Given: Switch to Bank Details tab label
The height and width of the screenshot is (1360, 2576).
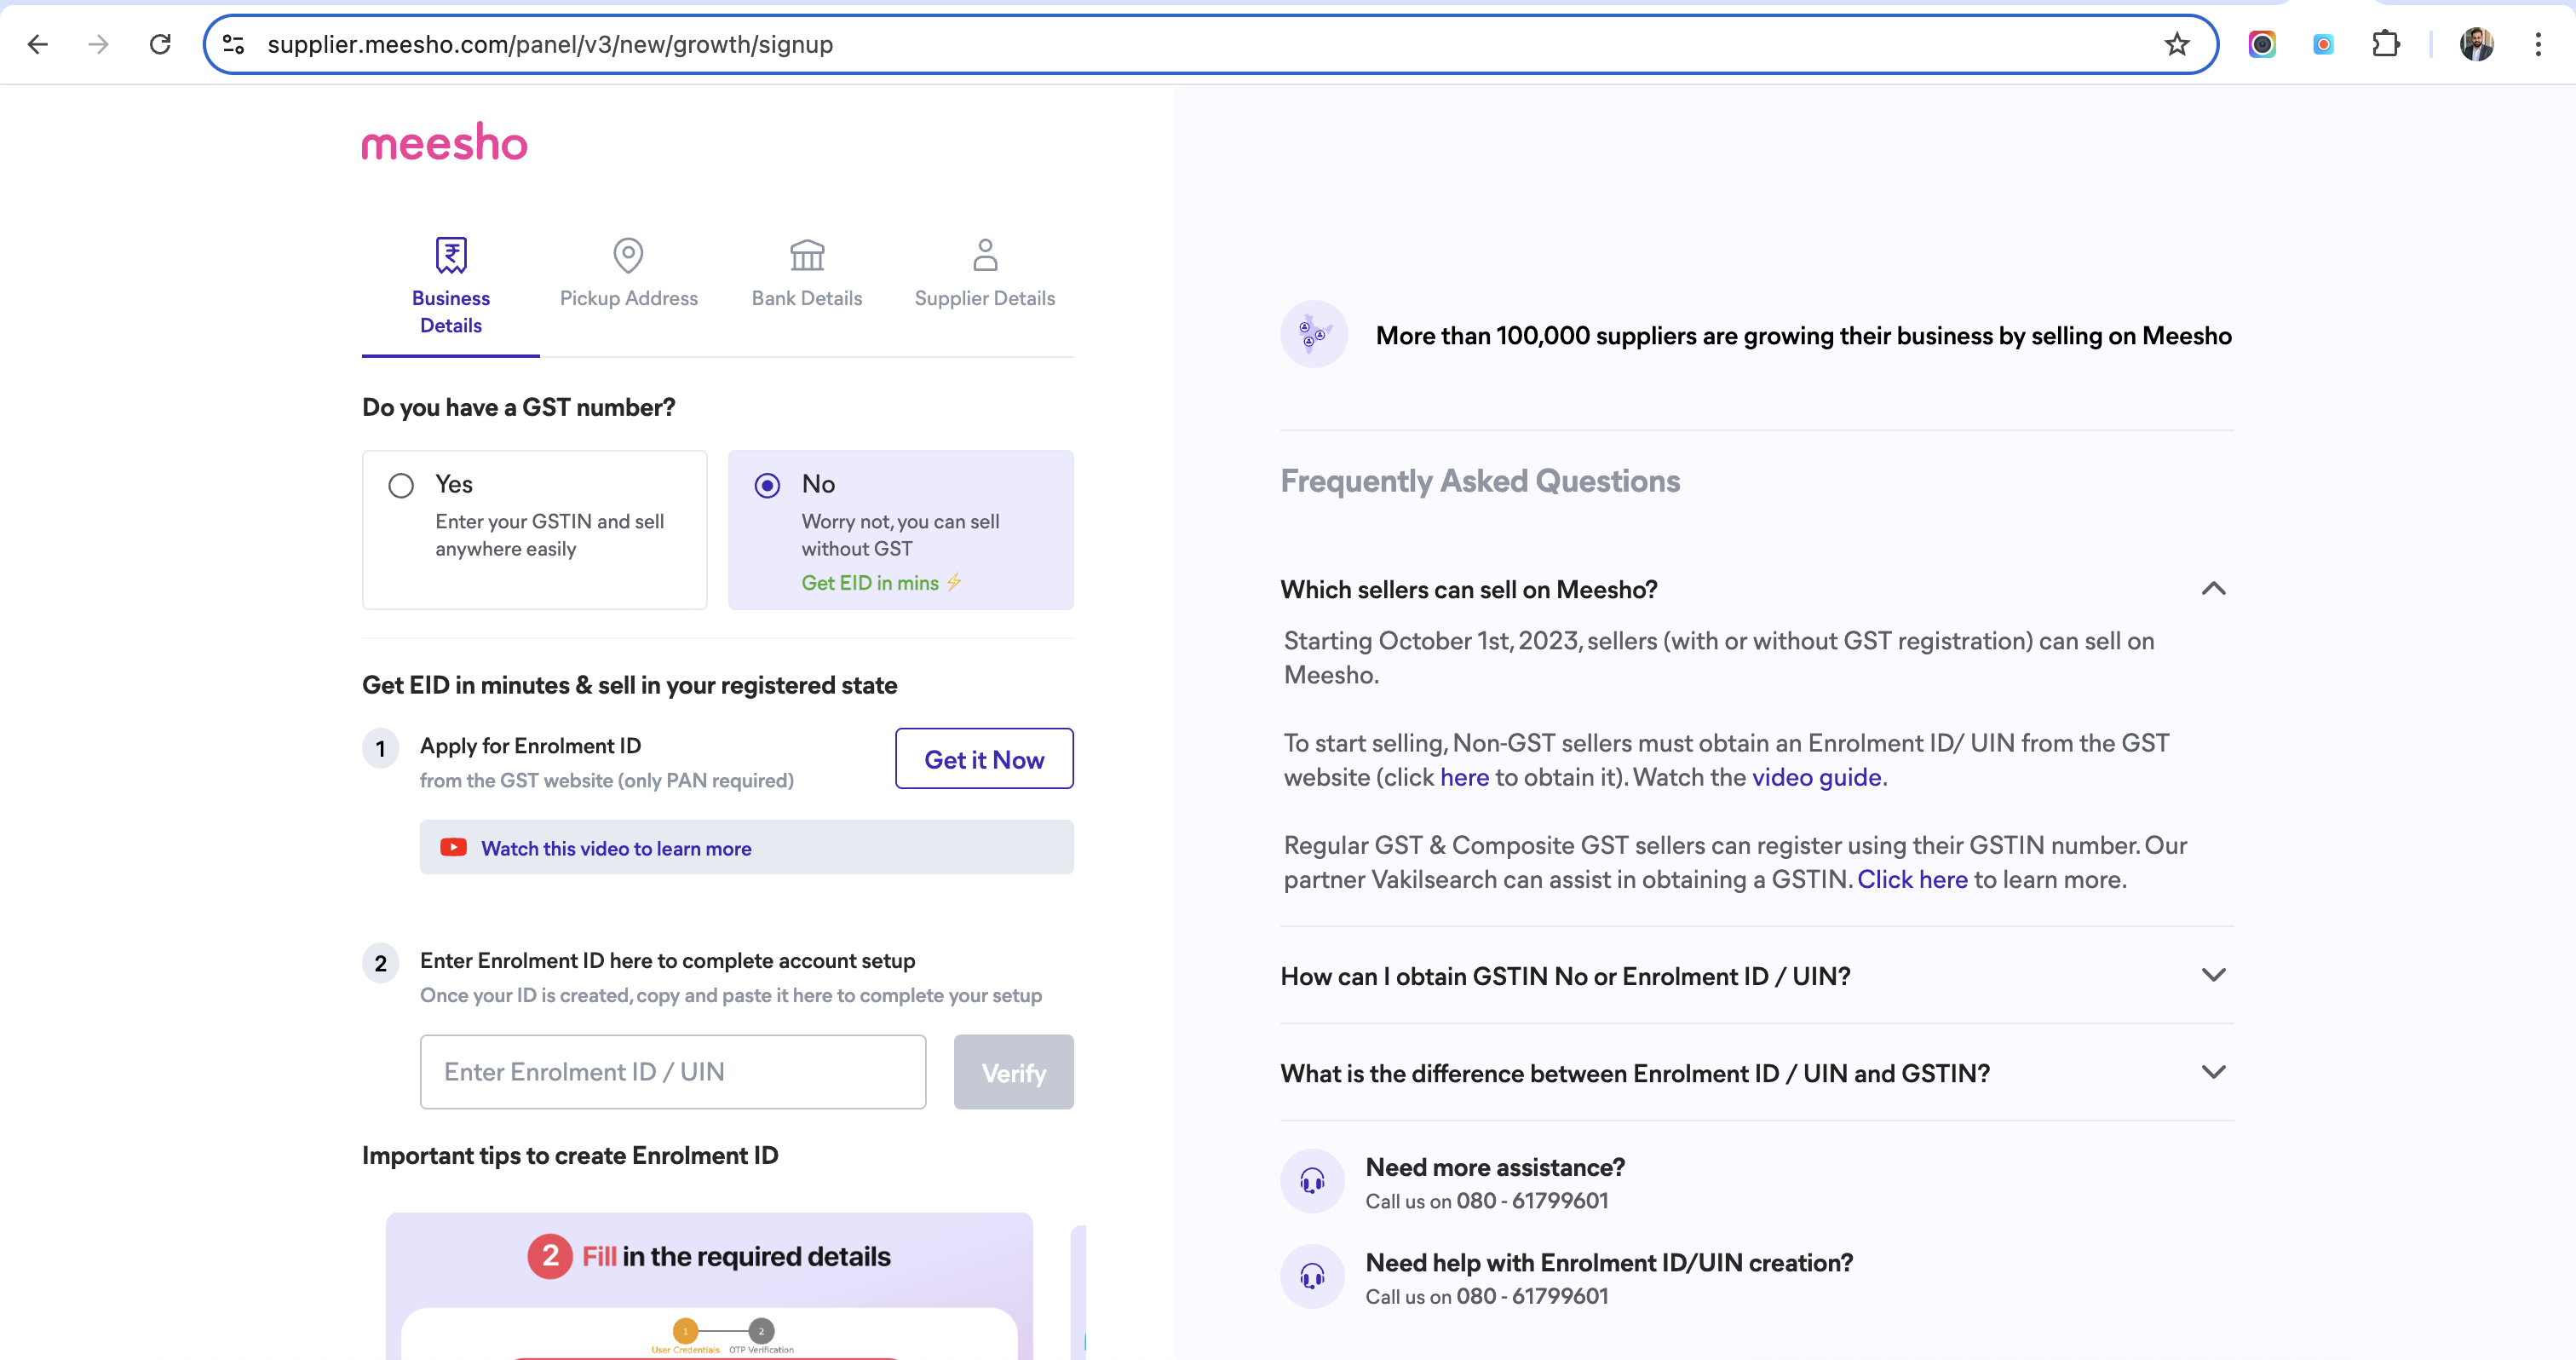Looking at the screenshot, I should coord(806,298).
